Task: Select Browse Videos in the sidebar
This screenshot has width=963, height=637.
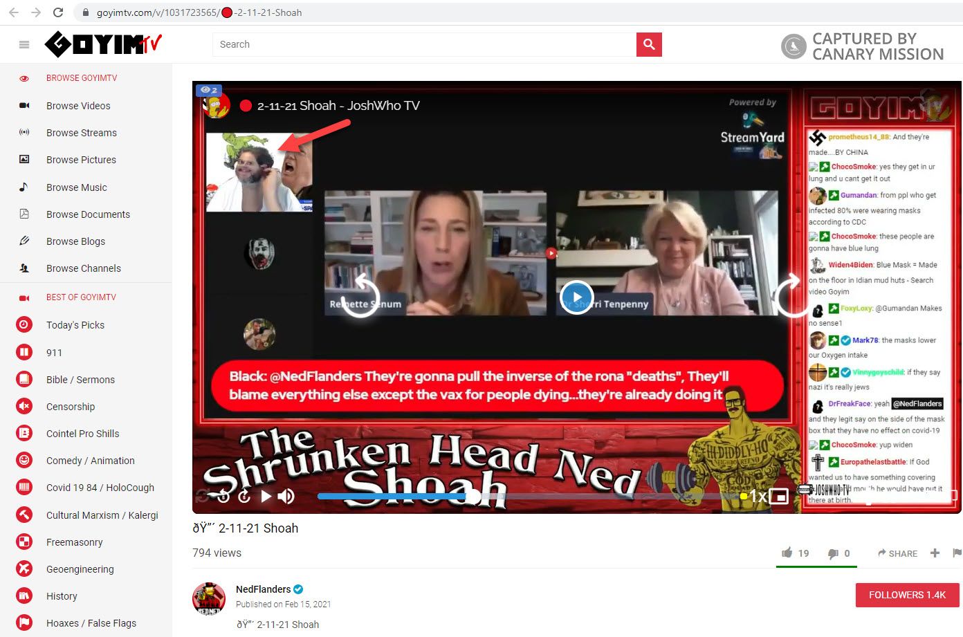Action: [x=78, y=106]
